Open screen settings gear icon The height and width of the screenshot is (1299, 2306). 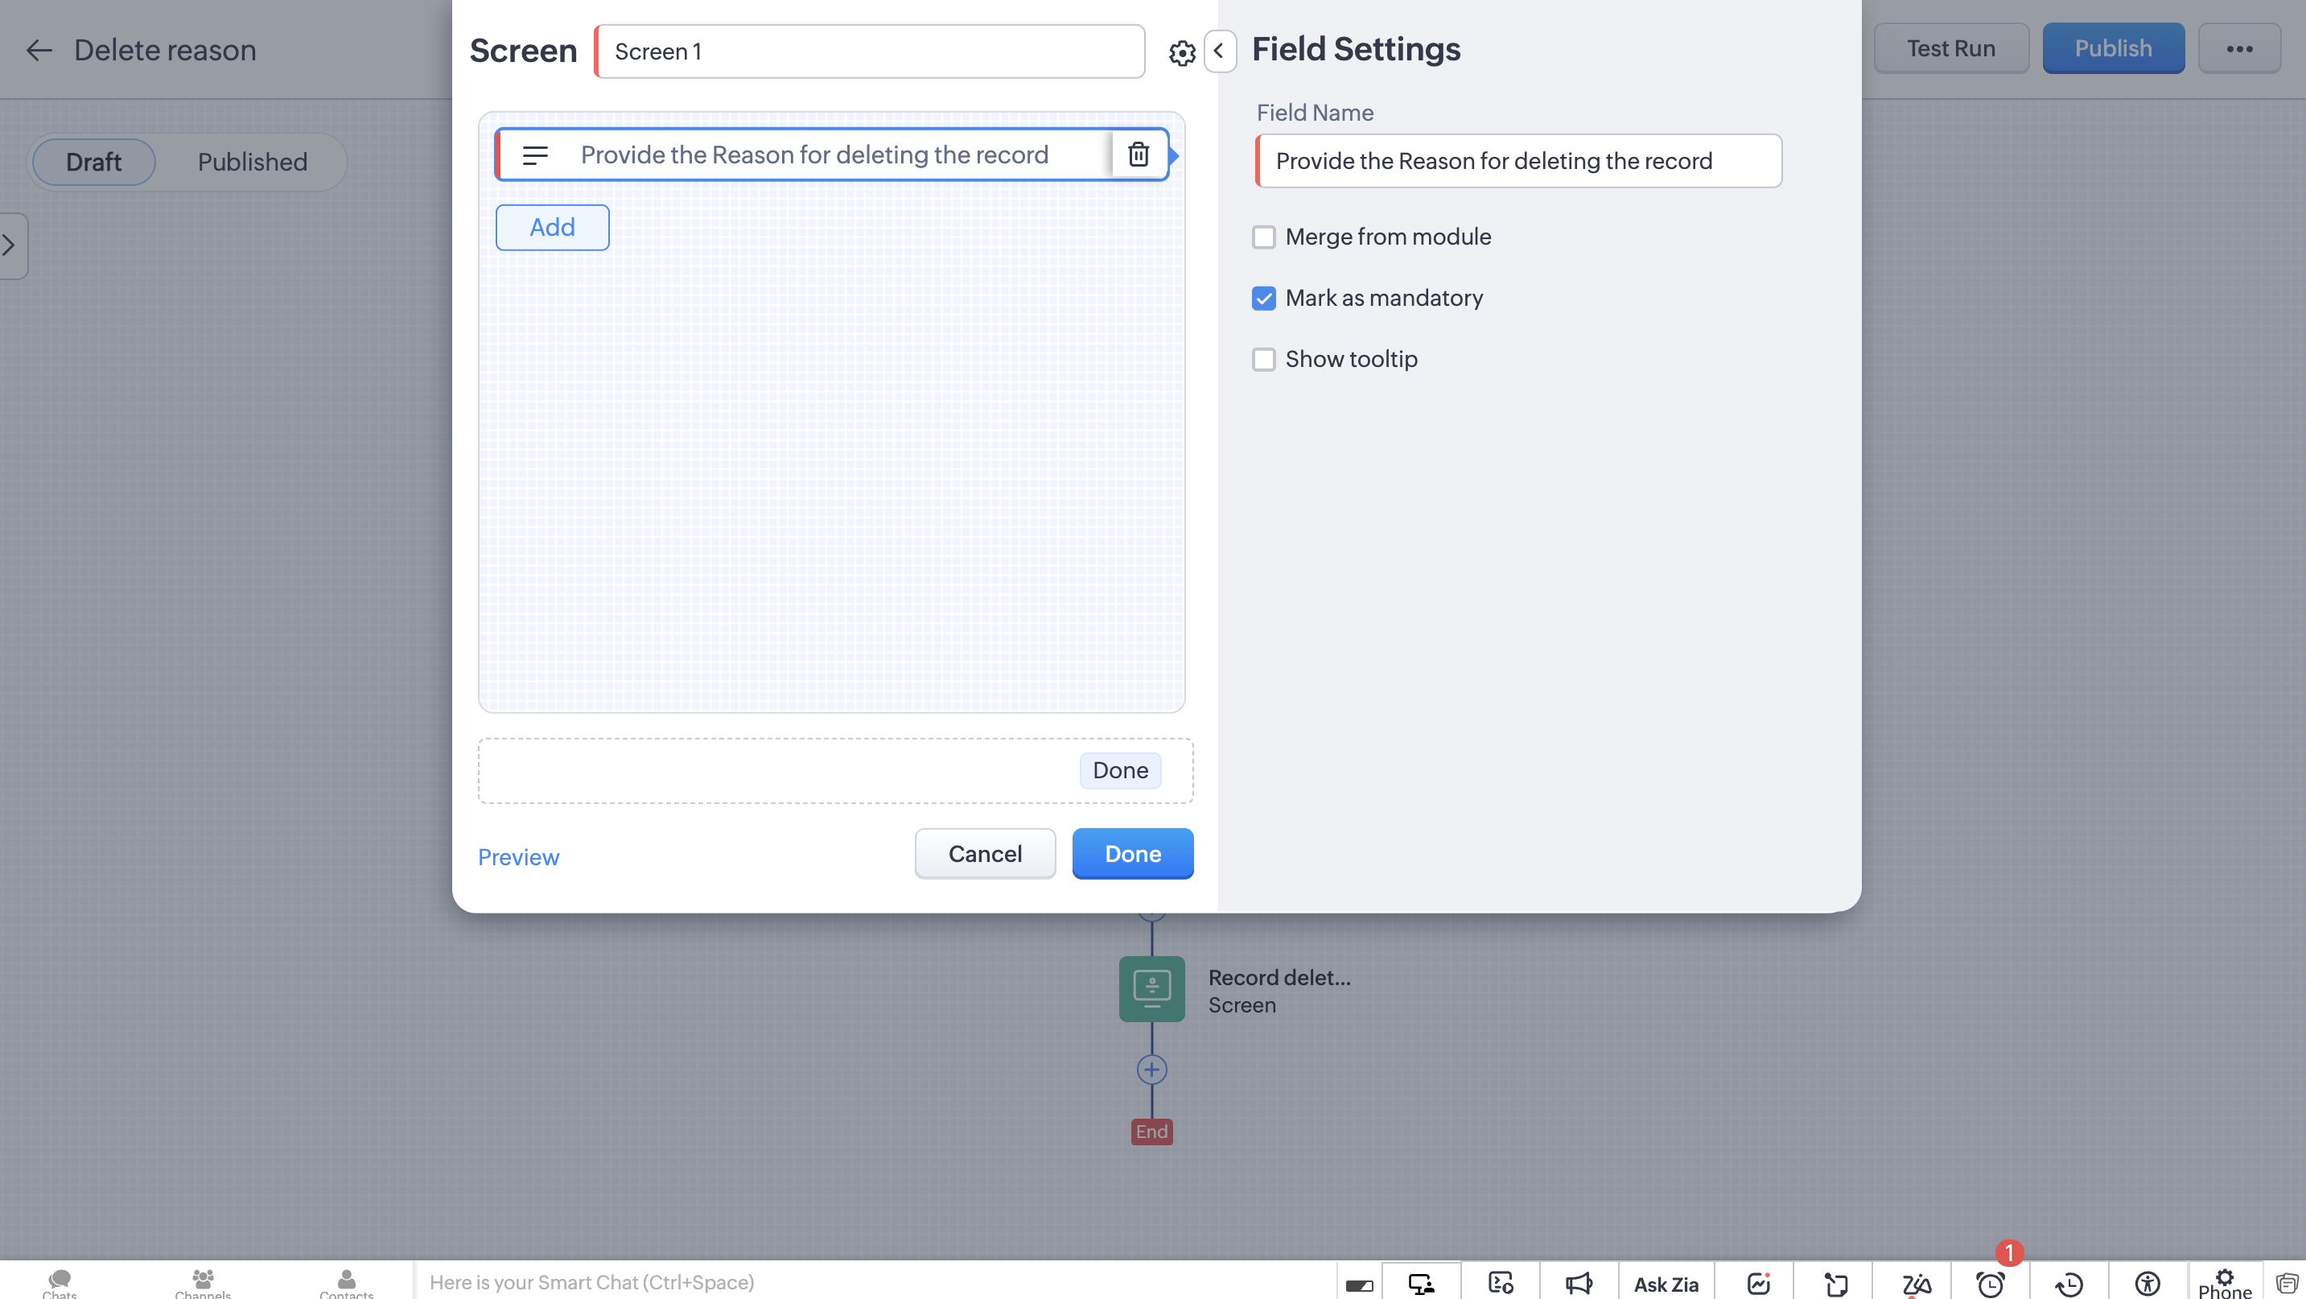click(1182, 53)
